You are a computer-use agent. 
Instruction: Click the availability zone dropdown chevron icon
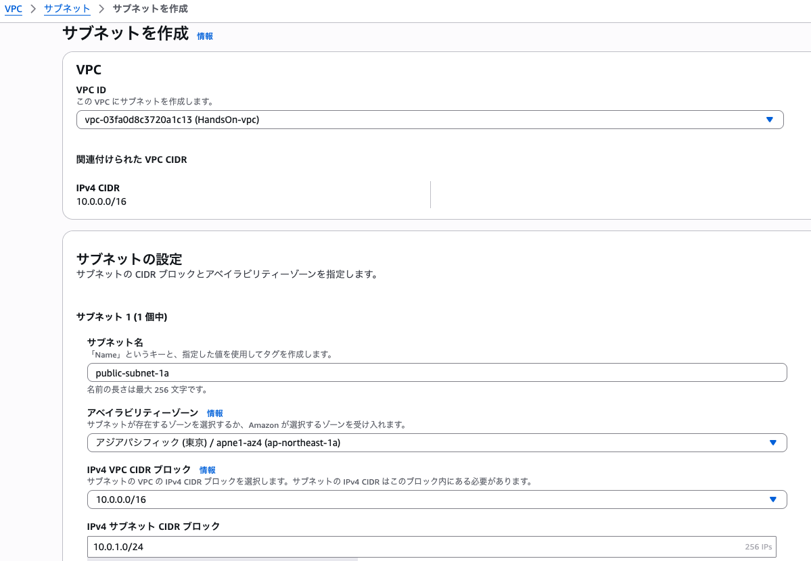(x=774, y=442)
